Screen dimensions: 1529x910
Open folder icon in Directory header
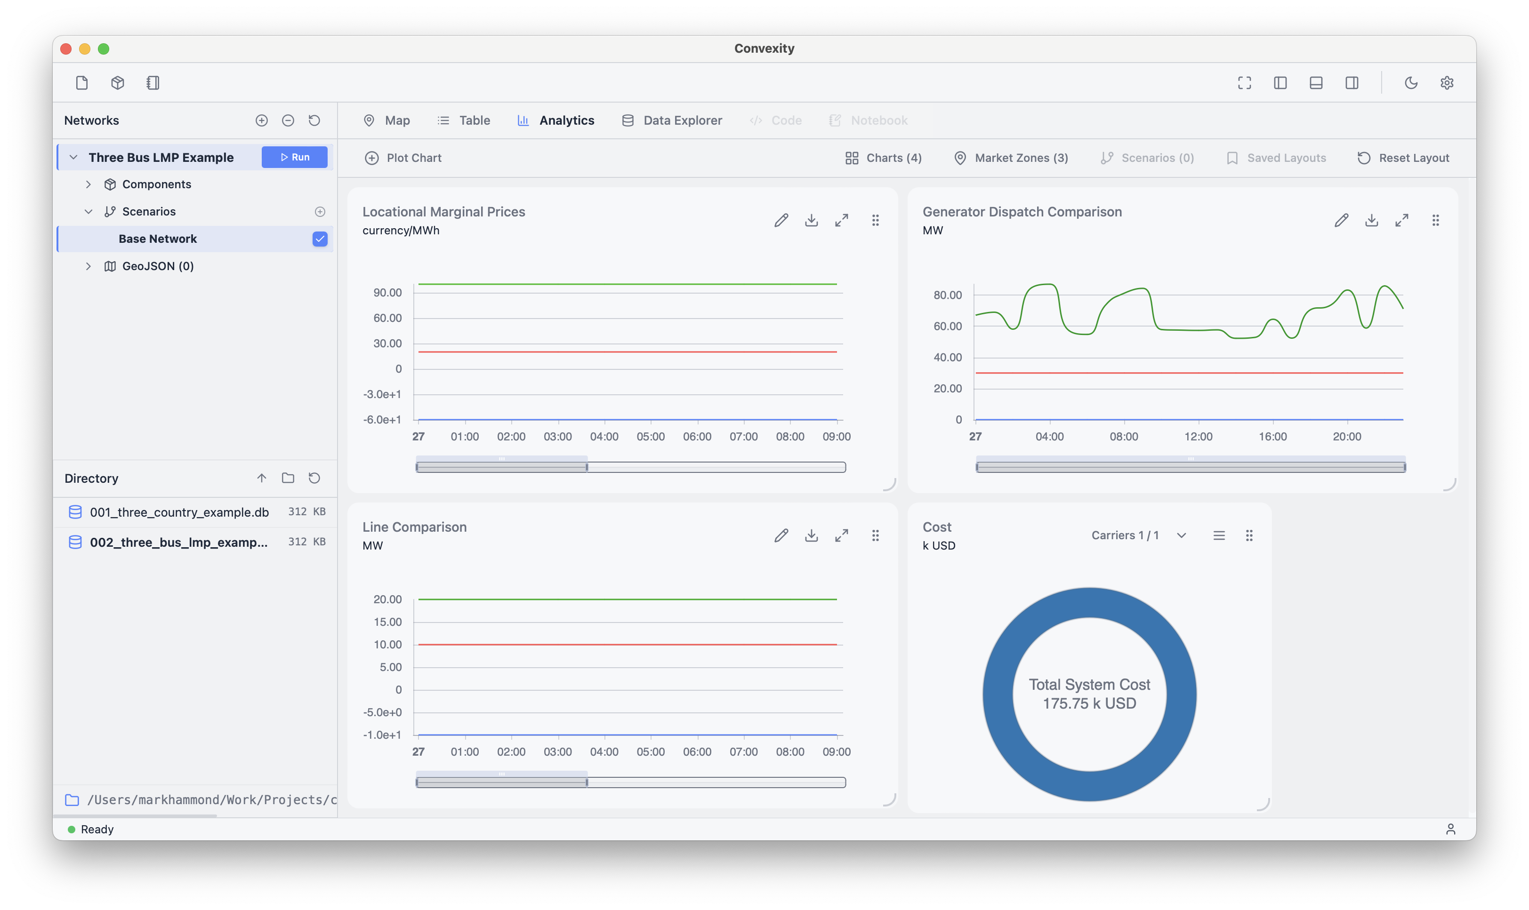tap(288, 479)
